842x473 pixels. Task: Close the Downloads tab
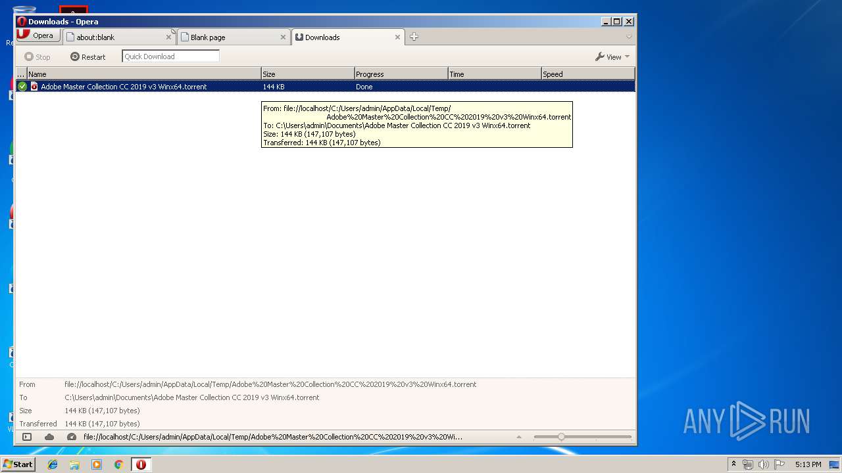click(397, 37)
